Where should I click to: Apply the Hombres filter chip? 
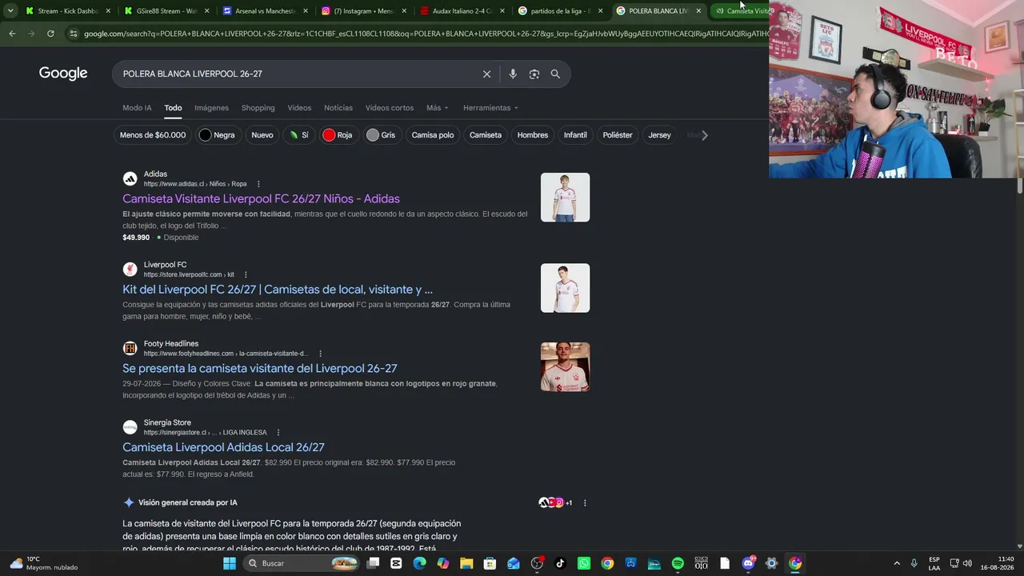pyautogui.click(x=533, y=135)
